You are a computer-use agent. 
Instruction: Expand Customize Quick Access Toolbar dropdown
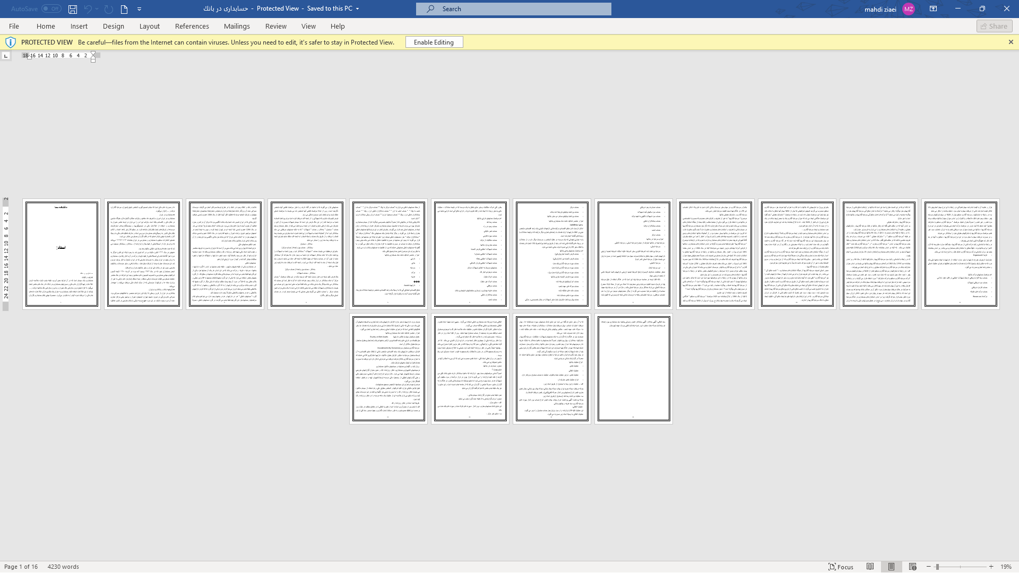(139, 9)
